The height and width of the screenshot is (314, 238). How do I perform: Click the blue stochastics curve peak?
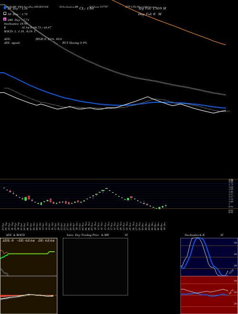click(198, 238)
